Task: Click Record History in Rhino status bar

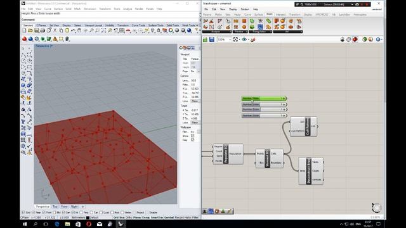Action: point(183,218)
